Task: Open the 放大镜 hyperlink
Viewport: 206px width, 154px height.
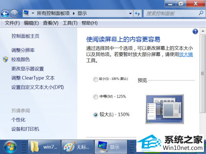Action: [x=186, y=55]
